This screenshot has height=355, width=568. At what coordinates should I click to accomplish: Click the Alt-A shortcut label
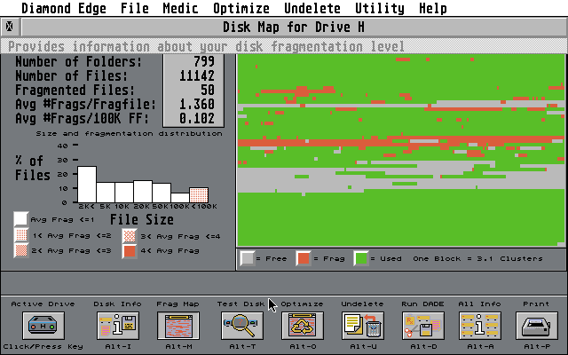coord(480,347)
